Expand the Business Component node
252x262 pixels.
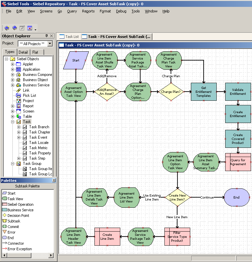click(x=12, y=75)
